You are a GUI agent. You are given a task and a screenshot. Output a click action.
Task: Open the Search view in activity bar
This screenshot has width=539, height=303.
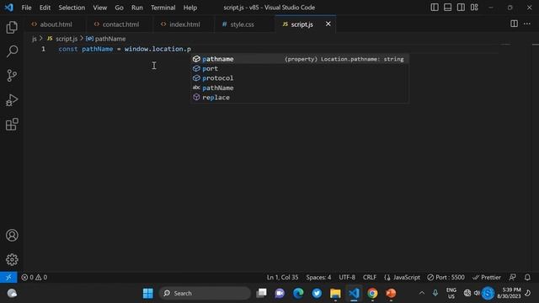click(x=12, y=51)
